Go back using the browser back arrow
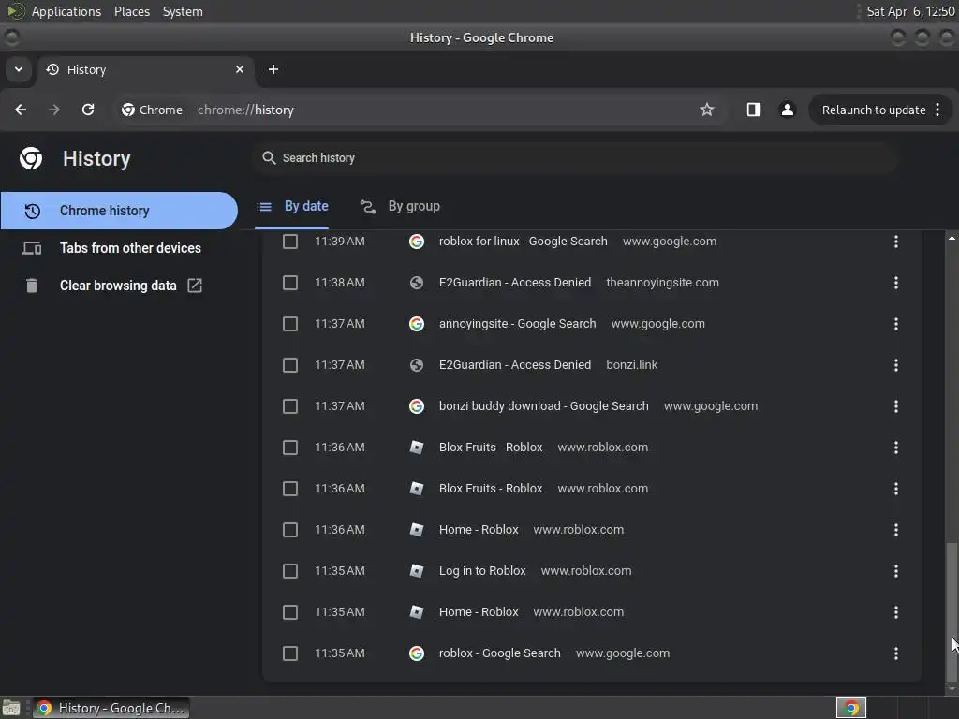The width and height of the screenshot is (959, 719). (x=21, y=110)
